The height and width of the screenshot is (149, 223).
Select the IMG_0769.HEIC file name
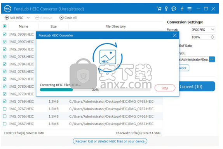coord(22,101)
